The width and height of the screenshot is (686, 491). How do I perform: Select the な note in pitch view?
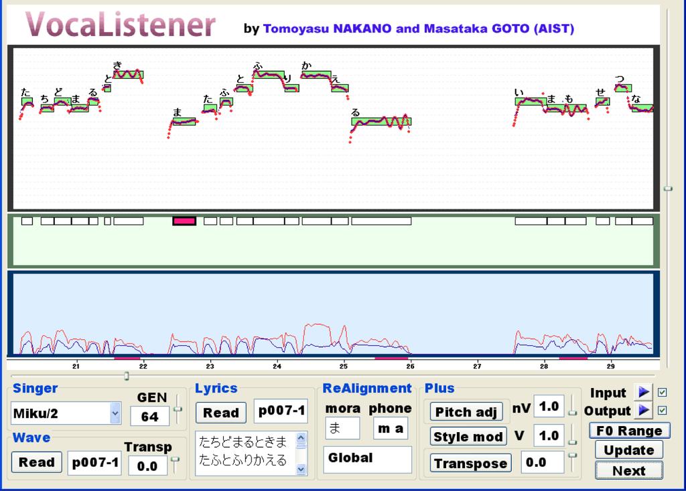click(x=642, y=108)
